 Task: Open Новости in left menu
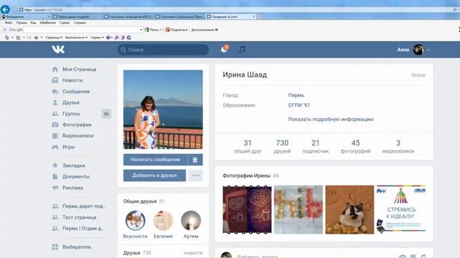(72, 80)
